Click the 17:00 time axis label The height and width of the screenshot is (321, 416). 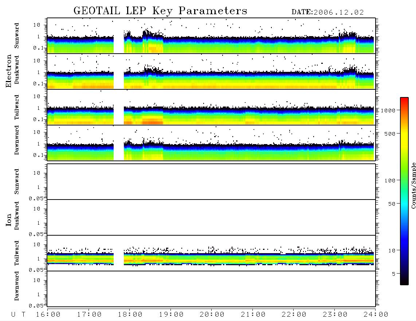[89, 314]
